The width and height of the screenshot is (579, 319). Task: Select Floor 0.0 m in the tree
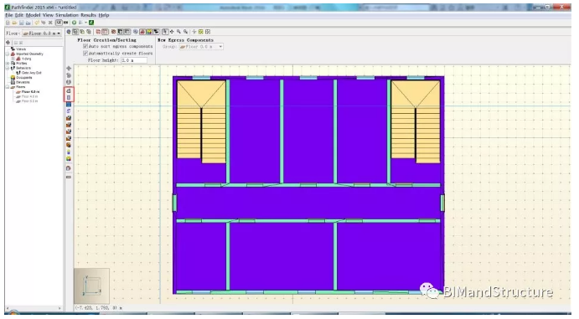[x=30, y=92]
